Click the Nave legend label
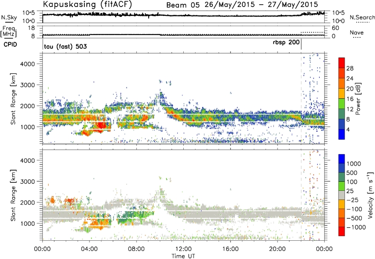This screenshot has width=375, height=259. pyautogui.click(x=357, y=33)
